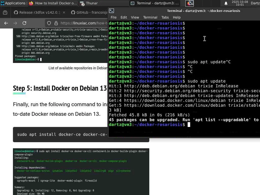Select the 'Release r3dfox v142.0.1' browser tab
The height and width of the screenshot is (195, 260).
40,12
